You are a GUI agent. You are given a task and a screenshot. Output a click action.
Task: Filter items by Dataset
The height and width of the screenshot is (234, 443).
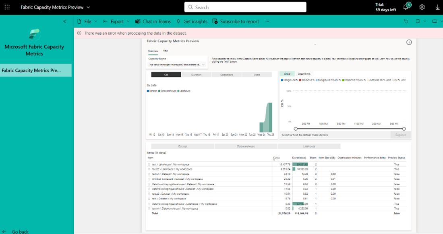(182, 146)
